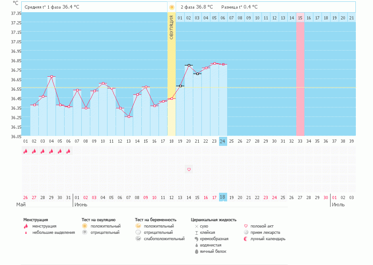This screenshot has width=373, height=265.
Task: Click the heart icon on cycle day 20
Action: [189, 169]
